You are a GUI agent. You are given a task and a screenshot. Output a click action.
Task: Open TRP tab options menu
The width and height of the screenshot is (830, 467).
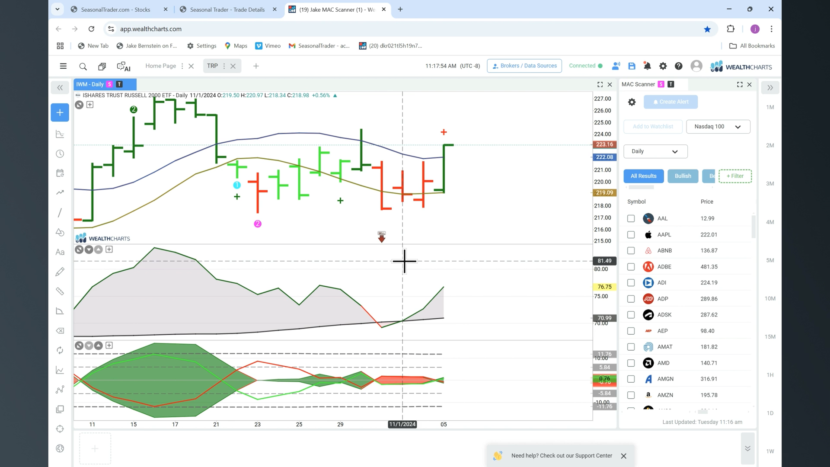(224, 66)
